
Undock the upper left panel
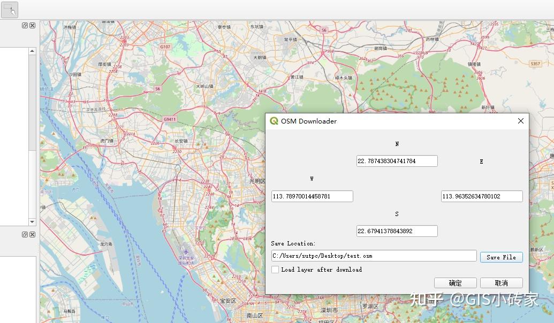click(x=25, y=25)
